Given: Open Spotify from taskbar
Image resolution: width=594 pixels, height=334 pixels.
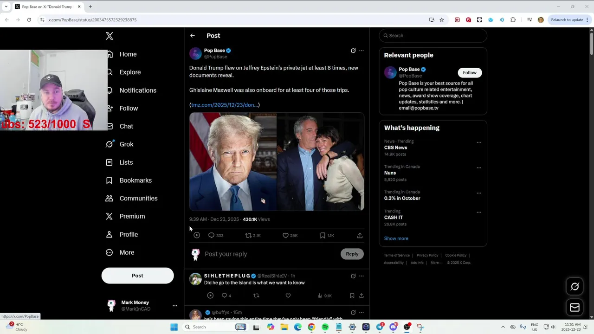Looking at the screenshot, I should pyautogui.click(x=325, y=327).
